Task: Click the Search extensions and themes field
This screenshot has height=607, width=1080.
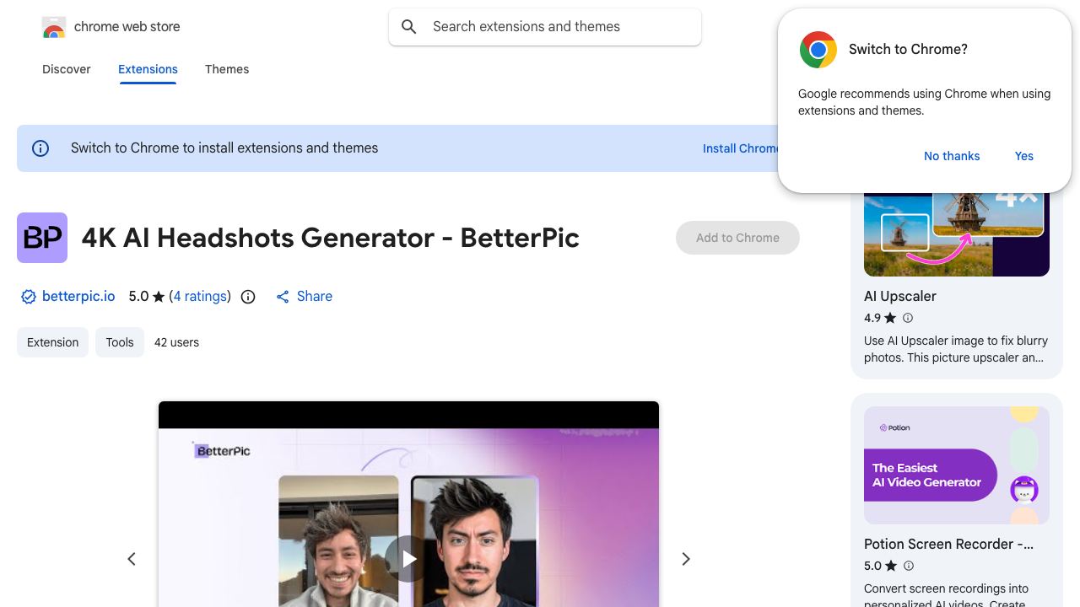Action: (x=545, y=27)
